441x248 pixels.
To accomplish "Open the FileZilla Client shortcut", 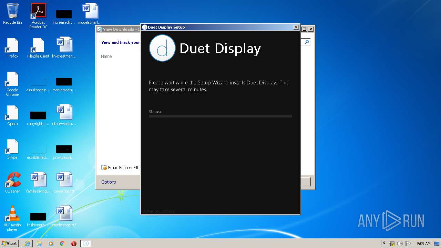I will [38, 48].
